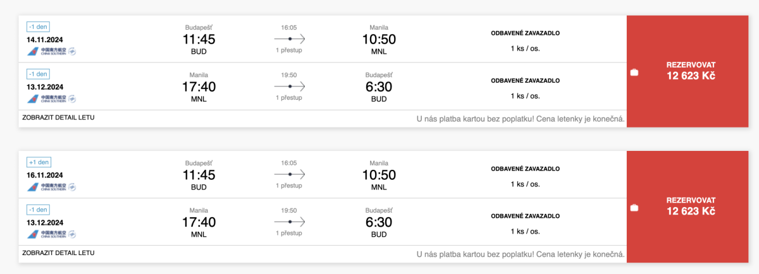Click return flight's stopover arrow in second offer
Screen dimensions: 759x274
click(x=290, y=222)
